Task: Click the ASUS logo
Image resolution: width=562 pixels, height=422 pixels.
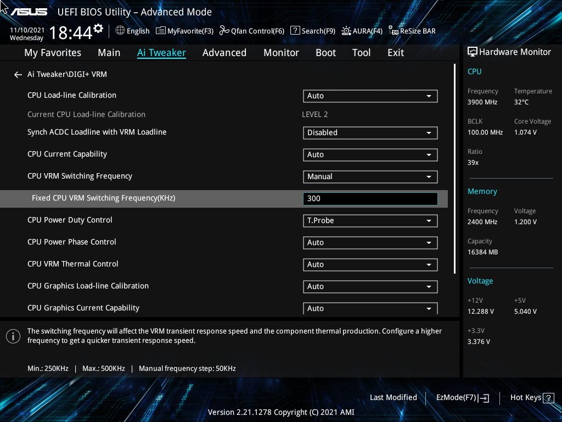Action: tap(29, 12)
